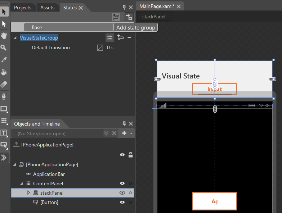This screenshot has height=213, width=282.
Task: Open the Assets chevron in toolbar
Action: [x=4, y=158]
